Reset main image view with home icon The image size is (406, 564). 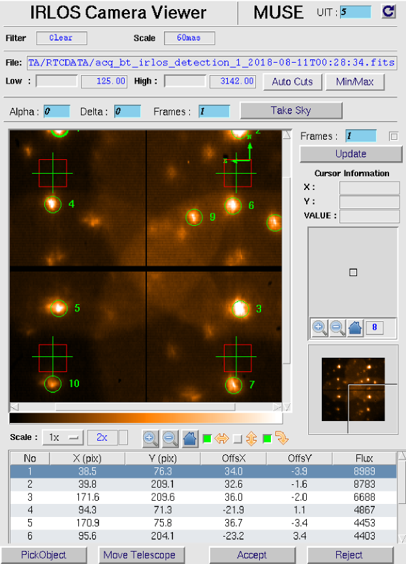(189, 438)
